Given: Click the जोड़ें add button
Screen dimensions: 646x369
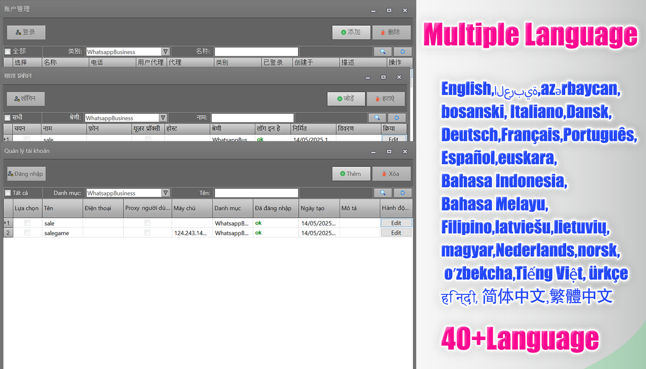Looking at the screenshot, I should (x=346, y=98).
